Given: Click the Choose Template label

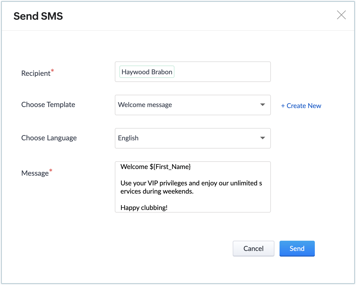Looking at the screenshot, I should [x=48, y=105].
